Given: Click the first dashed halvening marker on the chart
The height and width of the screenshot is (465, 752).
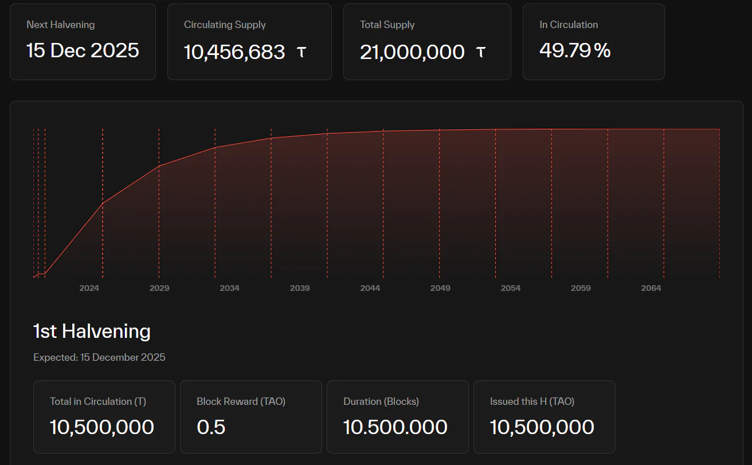Looking at the screenshot, I should 33,200.
